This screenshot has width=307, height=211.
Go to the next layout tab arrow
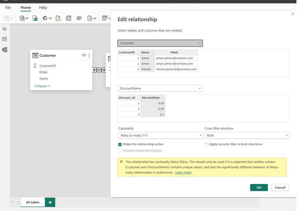[18, 202]
